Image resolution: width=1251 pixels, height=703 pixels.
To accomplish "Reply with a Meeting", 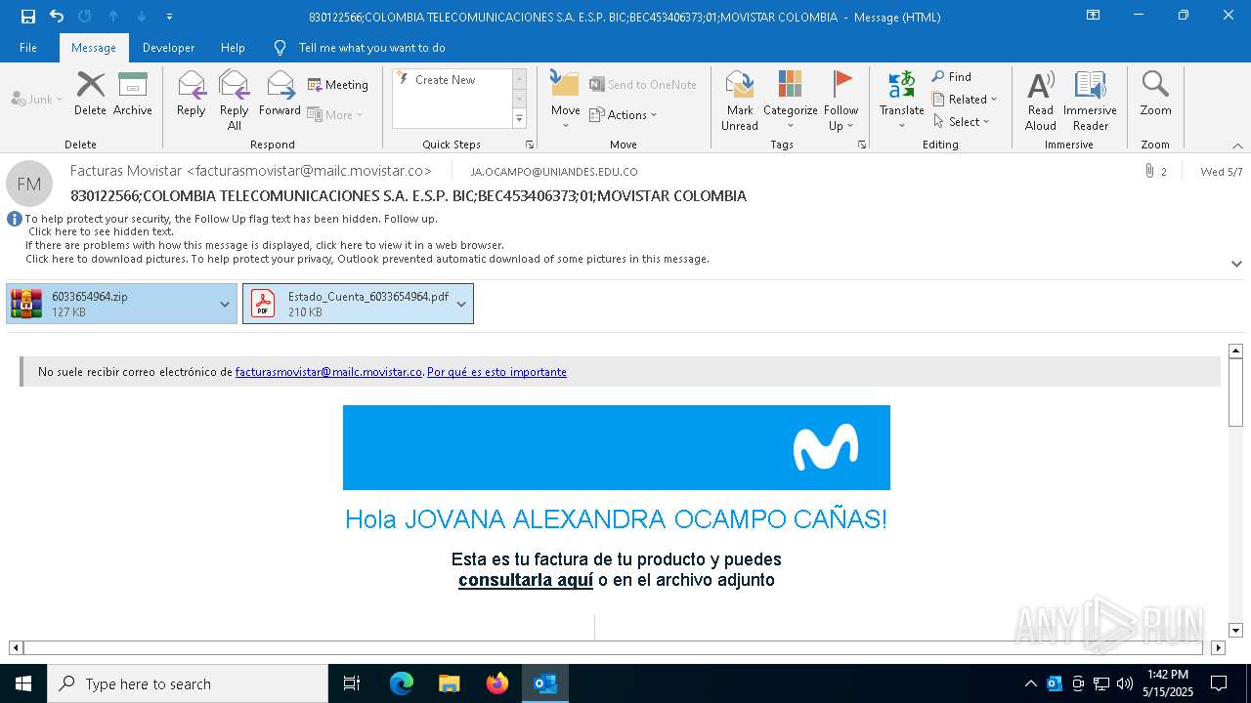I will pos(338,85).
